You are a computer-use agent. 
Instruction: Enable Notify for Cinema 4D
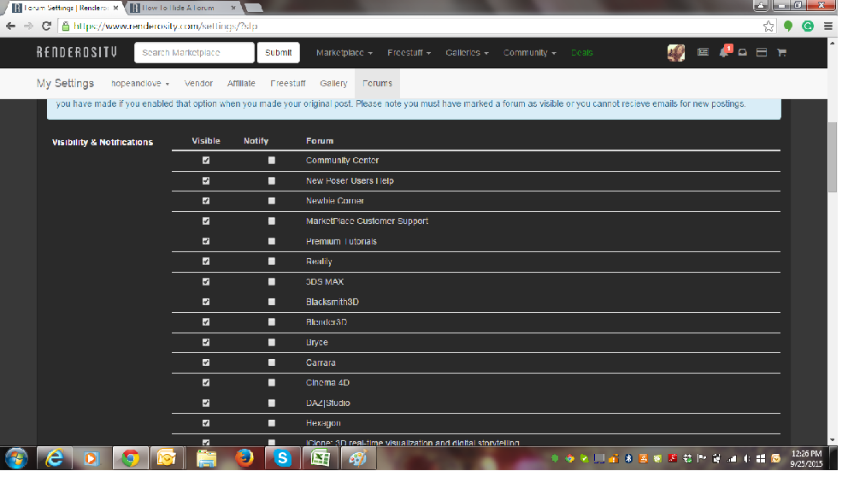tap(273, 384)
